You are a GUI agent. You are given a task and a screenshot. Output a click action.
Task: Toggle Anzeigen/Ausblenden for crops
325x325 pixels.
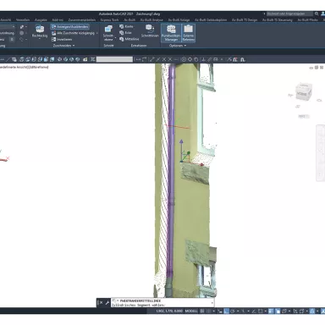70,27
